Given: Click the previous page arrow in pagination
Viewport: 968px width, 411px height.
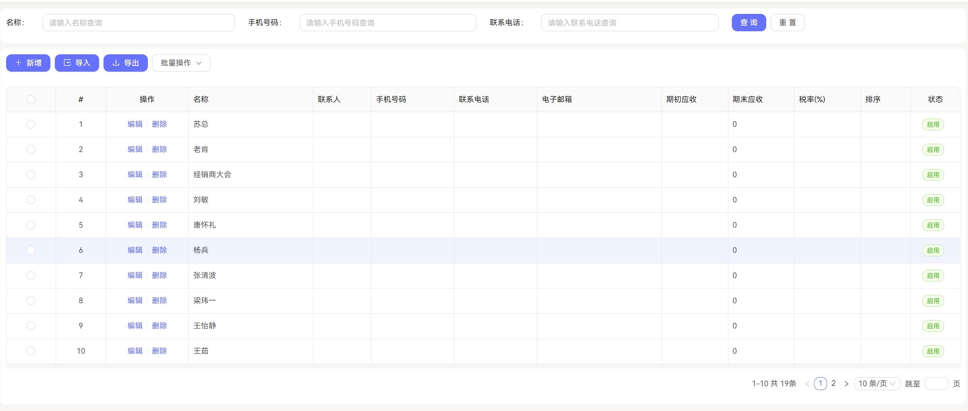Looking at the screenshot, I should point(808,384).
